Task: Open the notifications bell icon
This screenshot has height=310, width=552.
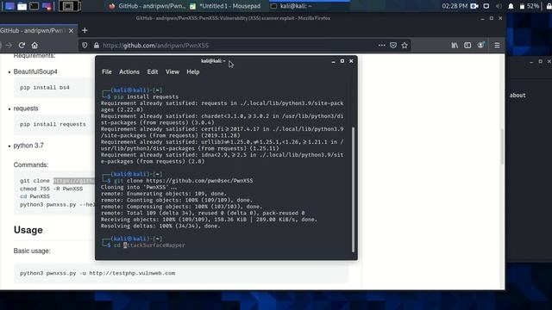Action: [x=511, y=6]
